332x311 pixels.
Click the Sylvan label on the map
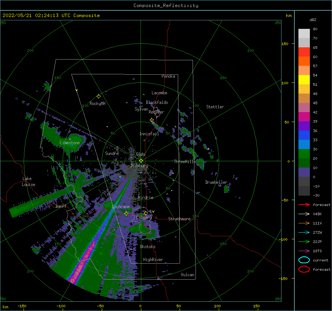tap(141, 109)
